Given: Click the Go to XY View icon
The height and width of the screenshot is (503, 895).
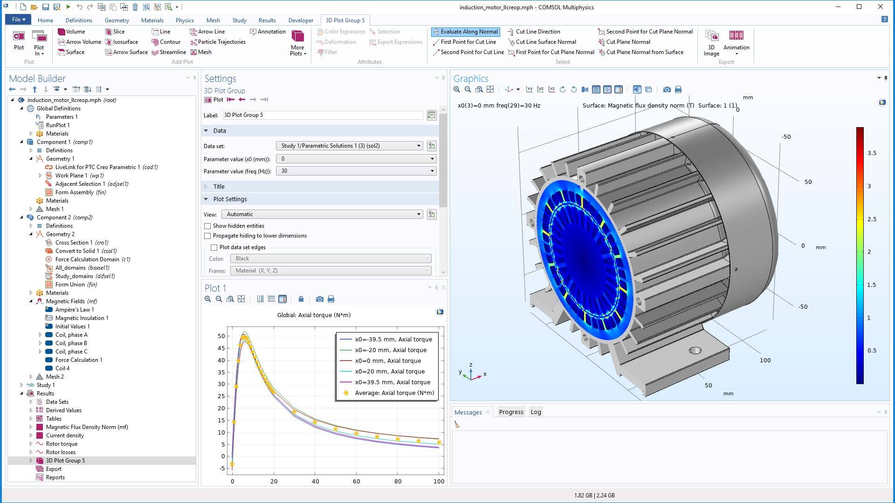Looking at the screenshot, I should 529,89.
